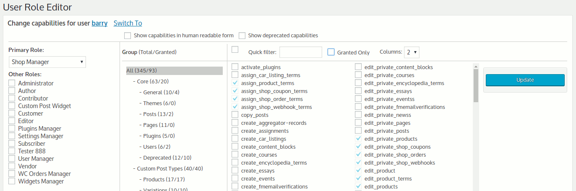This screenshot has height=191, width=576.
Task: Uncheck the edit_private_products capability
Action: pyautogui.click(x=358, y=139)
